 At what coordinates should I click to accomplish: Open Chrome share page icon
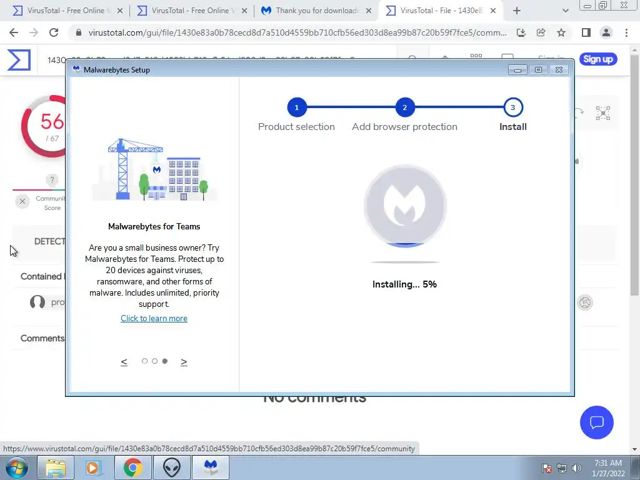541,32
